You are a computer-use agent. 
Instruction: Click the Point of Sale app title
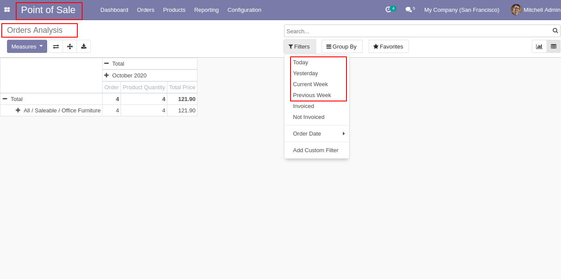48,10
